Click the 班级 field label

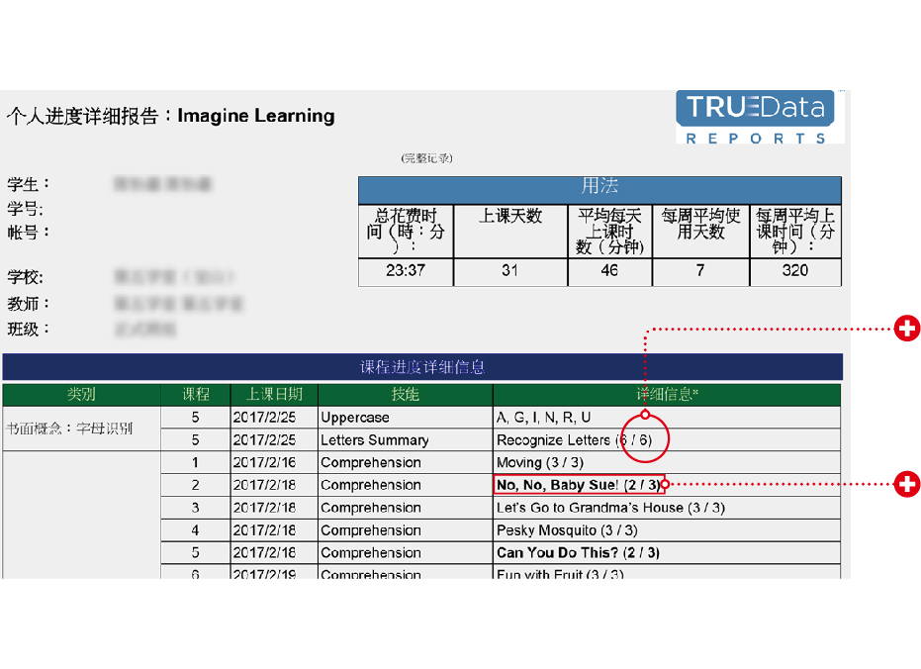tap(29, 329)
